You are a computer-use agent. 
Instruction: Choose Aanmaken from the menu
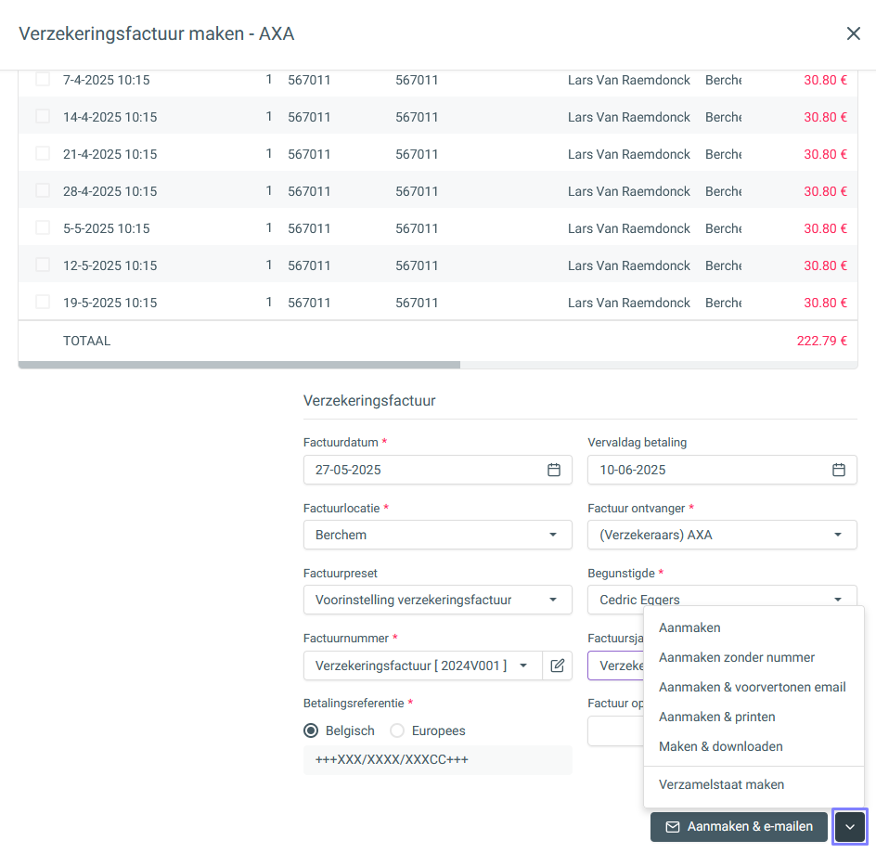[689, 627]
